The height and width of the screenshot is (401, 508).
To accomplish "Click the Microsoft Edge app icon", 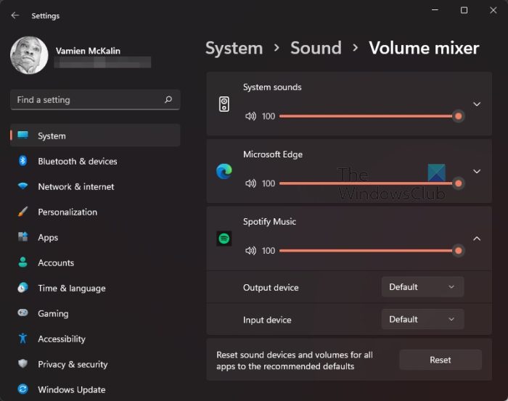I will 224,171.
